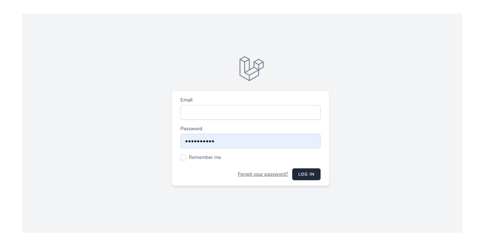Click the dark LOG IN button
This screenshot has height=243, width=485.
(x=306, y=174)
